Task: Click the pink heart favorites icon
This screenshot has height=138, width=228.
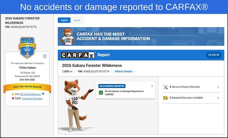Action: point(13,99)
